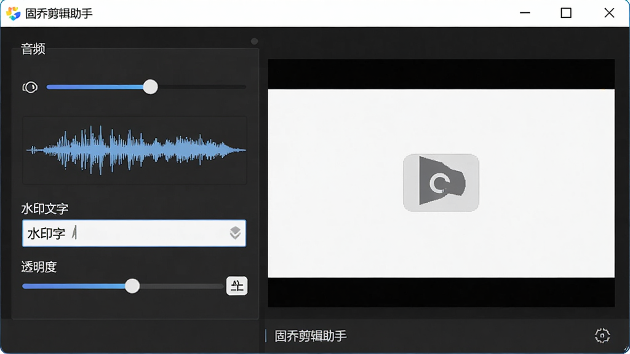Image resolution: width=630 pixels, height=354 pixels.
Task: Click the 水印文字 label
Action: [x=45, y=209]
